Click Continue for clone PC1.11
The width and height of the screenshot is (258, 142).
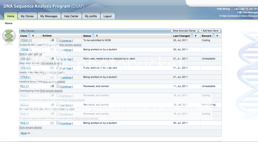pos(66,87)
